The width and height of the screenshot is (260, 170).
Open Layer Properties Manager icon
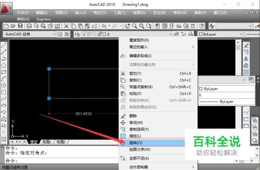point(77,34)
